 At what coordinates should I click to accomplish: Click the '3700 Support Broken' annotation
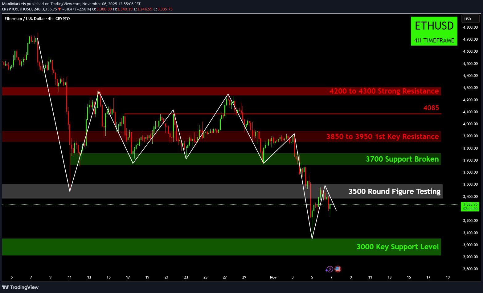(402, 159)
